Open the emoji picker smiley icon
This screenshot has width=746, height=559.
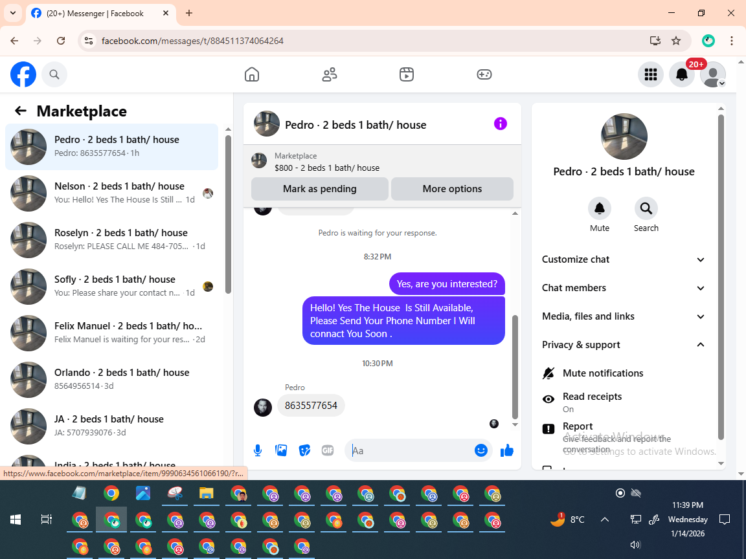(481, 450)
